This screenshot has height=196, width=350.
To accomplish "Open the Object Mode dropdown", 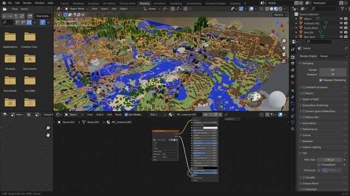I will [x=77, y=9].
